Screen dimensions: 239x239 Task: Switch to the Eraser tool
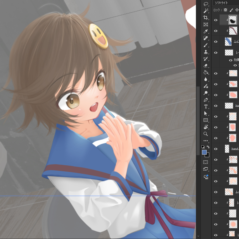(x=206, y=65)
